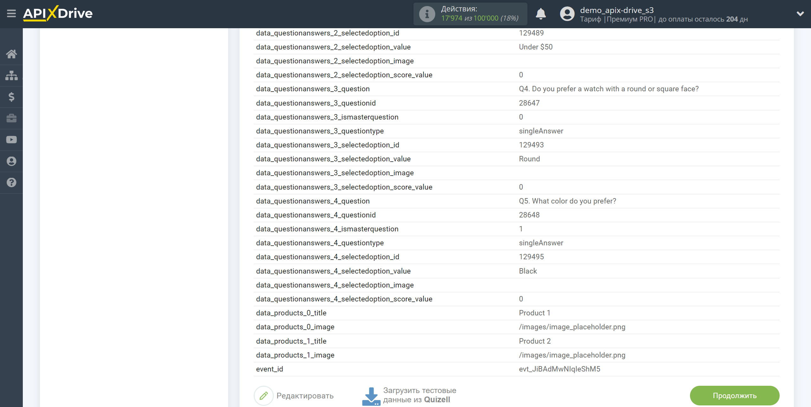
Task: Open the hamburger menu
Action: click(11, 14)
